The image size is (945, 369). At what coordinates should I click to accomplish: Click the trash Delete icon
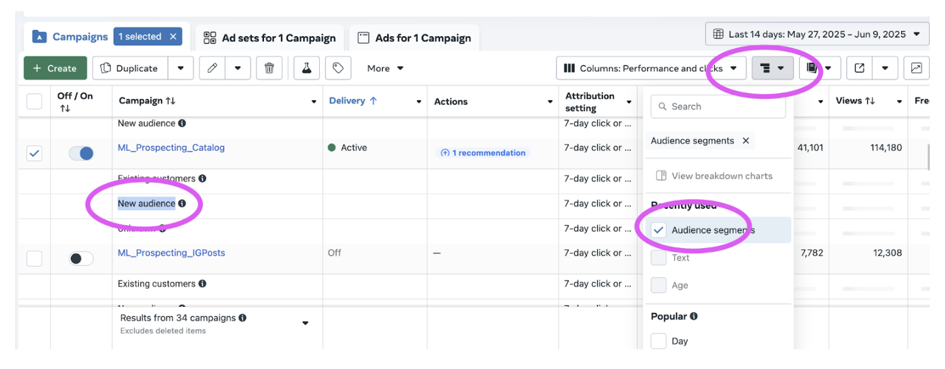pyautogui.click(x=270, y=68)
